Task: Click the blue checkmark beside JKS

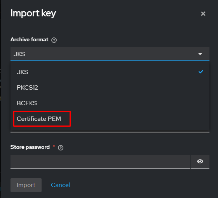Action: [201, 72]
